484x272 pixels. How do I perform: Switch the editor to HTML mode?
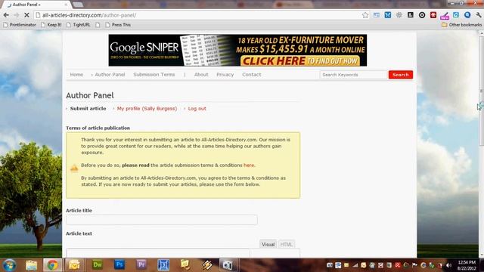pos(286,244)
